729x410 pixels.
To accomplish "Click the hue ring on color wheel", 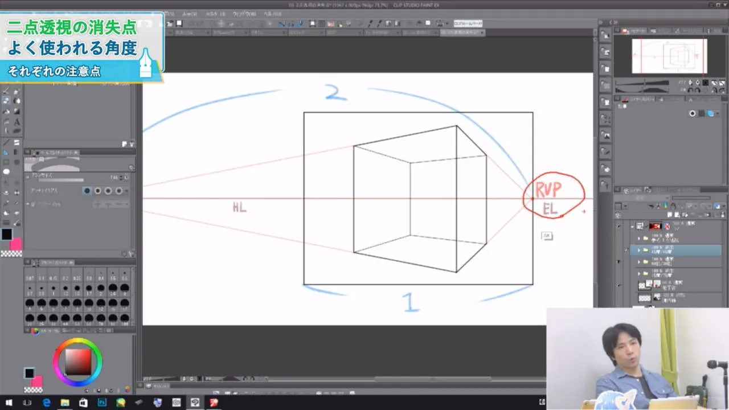I will pos(77,341).
